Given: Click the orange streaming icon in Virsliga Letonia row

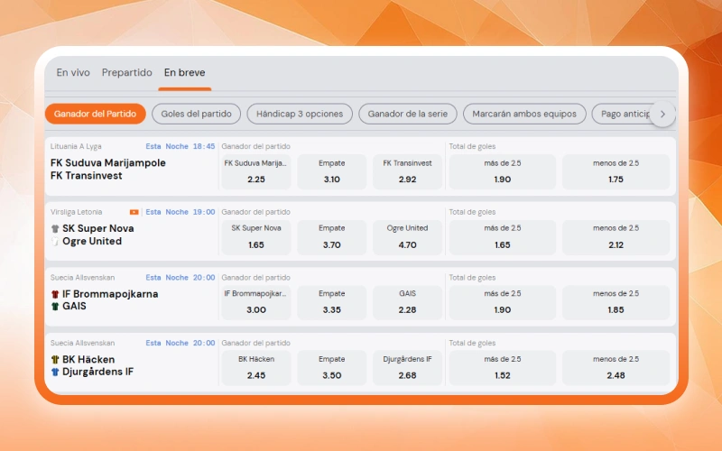Looking at the screenshot, I should (134, 212).
